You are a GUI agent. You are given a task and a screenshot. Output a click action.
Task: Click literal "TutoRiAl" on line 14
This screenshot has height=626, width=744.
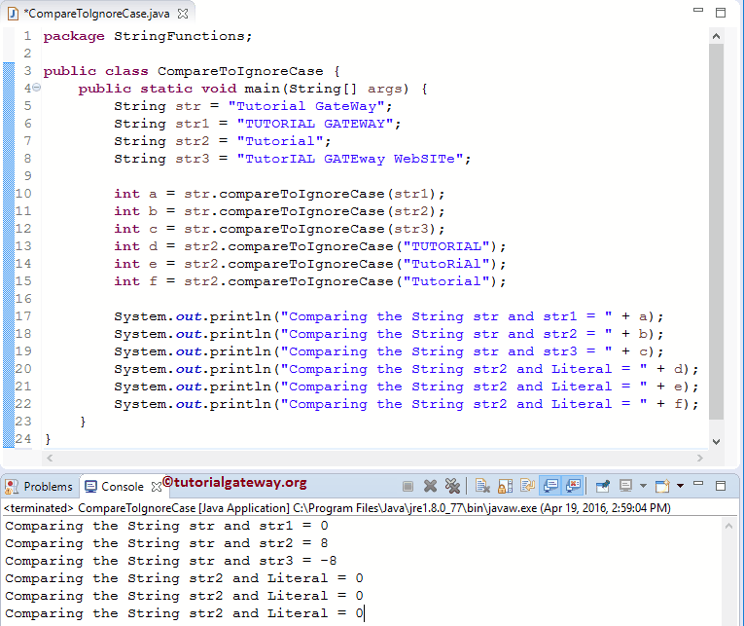(x=446, y=264)
